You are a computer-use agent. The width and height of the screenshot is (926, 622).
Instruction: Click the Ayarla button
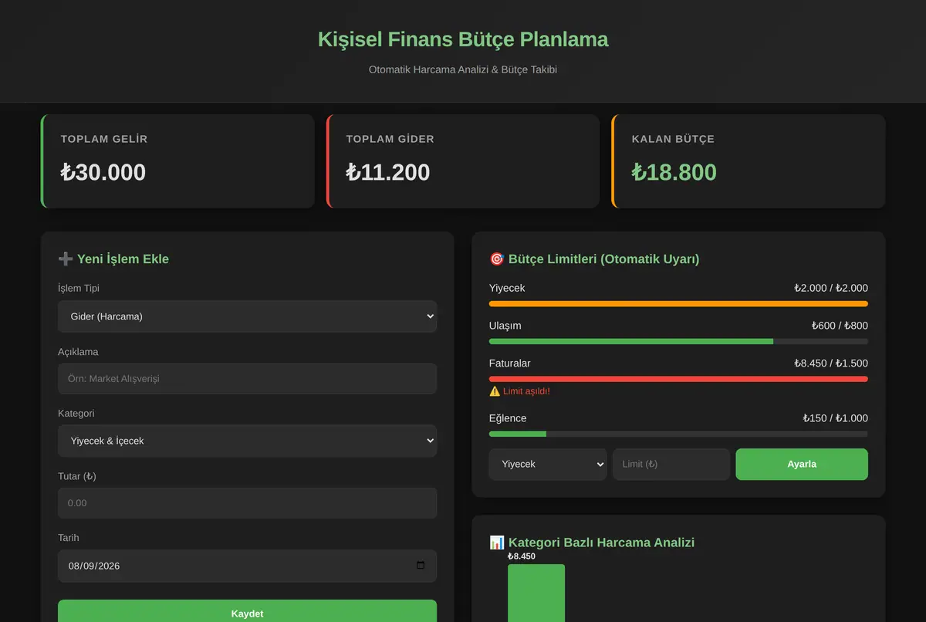[802, 465]
